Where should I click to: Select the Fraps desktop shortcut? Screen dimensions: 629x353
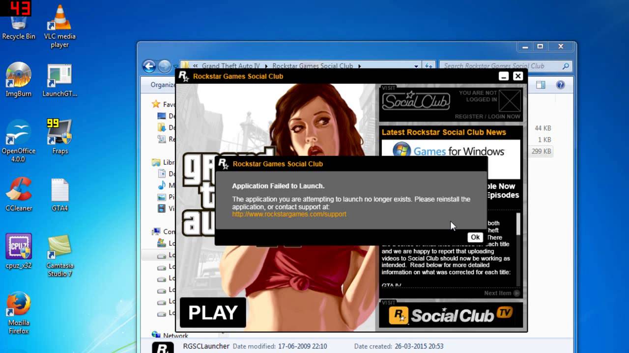[59, 137]
